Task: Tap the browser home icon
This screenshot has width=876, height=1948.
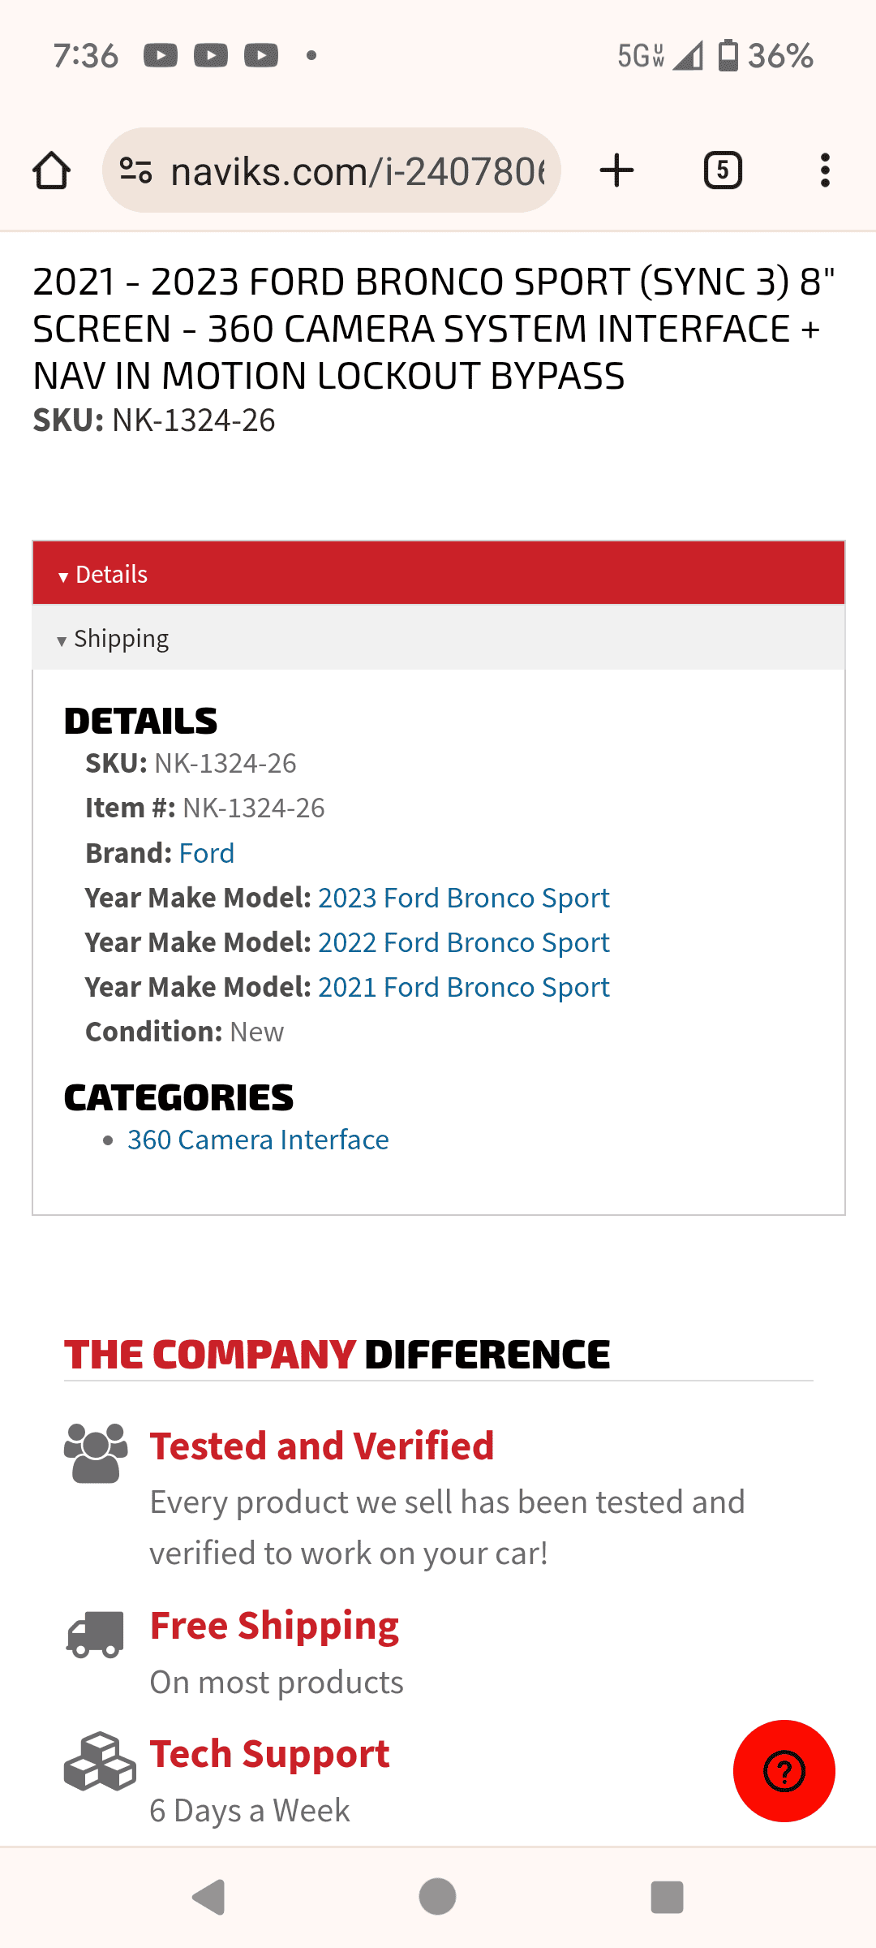Action: pyautogui.click(x=52, y=170)
